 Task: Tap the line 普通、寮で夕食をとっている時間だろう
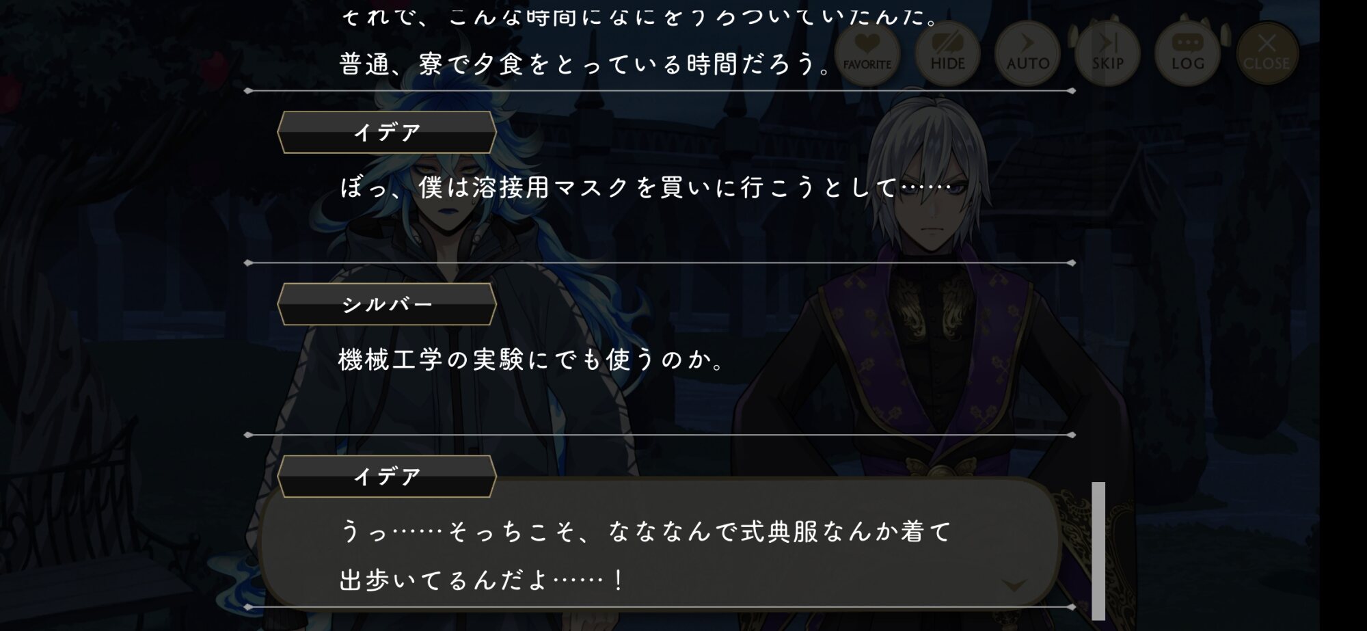[586, 64]
